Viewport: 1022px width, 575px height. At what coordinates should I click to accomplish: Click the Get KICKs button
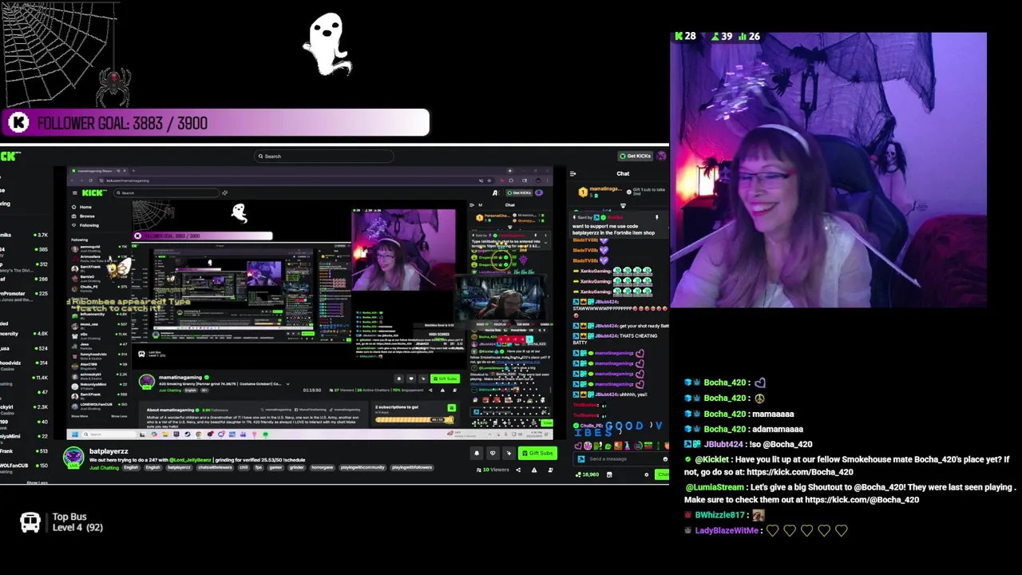pos(635,156)
